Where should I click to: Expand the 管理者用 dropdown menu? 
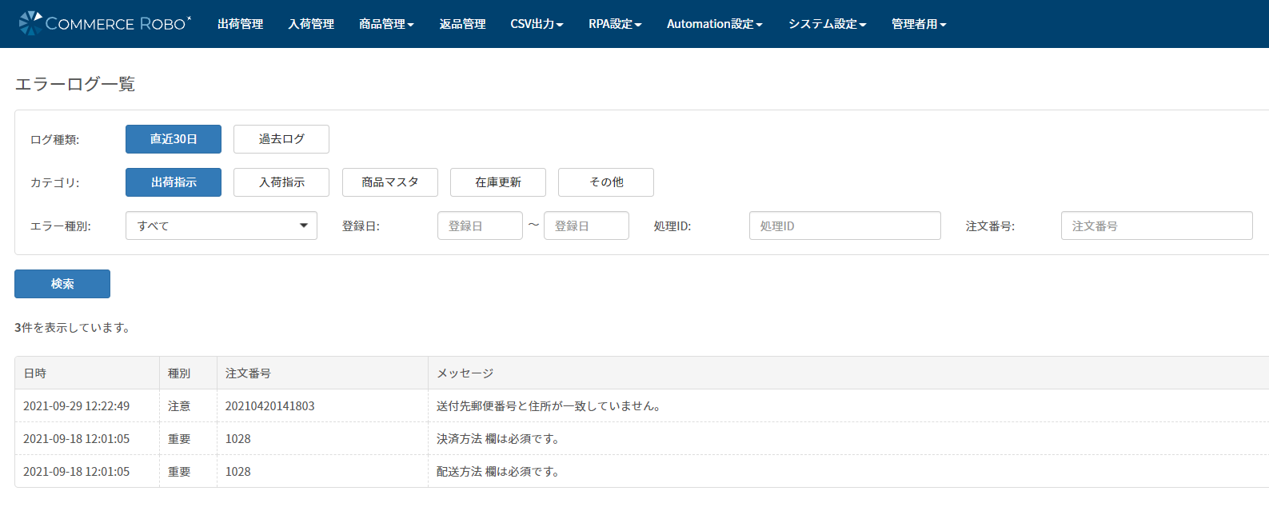[919, 24]
